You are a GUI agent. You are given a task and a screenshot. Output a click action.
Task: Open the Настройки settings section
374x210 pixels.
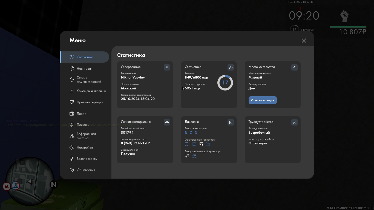click(x=85, y=148)
